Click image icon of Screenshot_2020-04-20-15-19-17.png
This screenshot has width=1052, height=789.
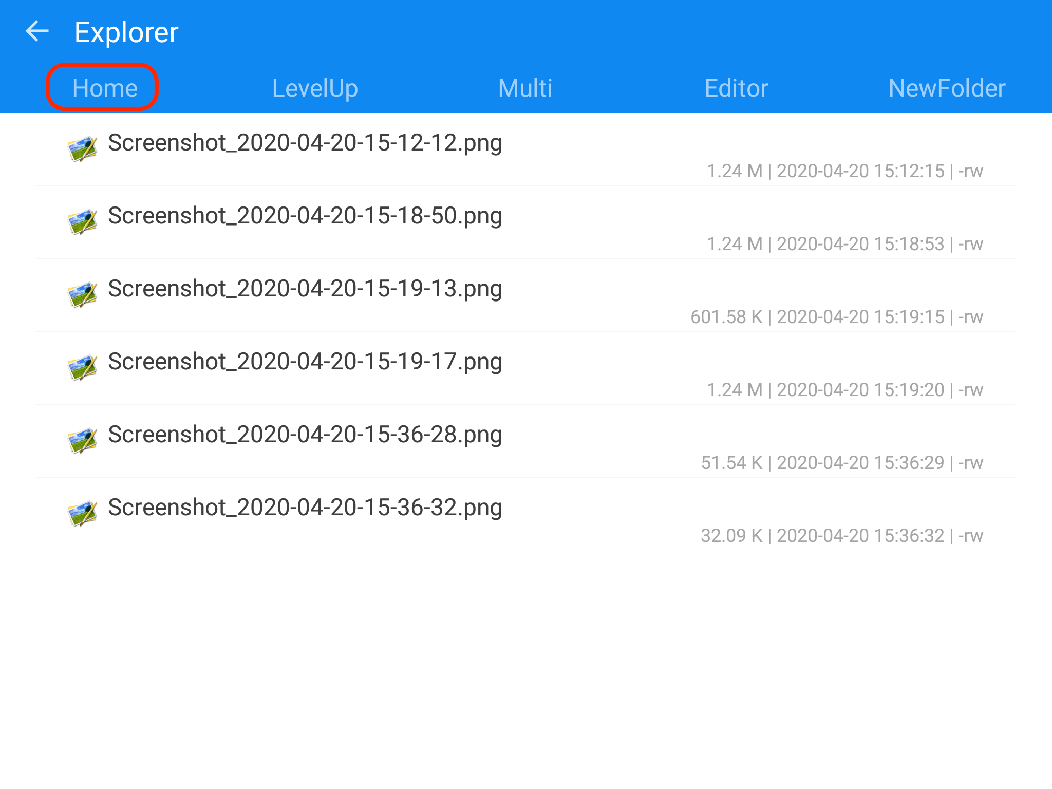82,367
